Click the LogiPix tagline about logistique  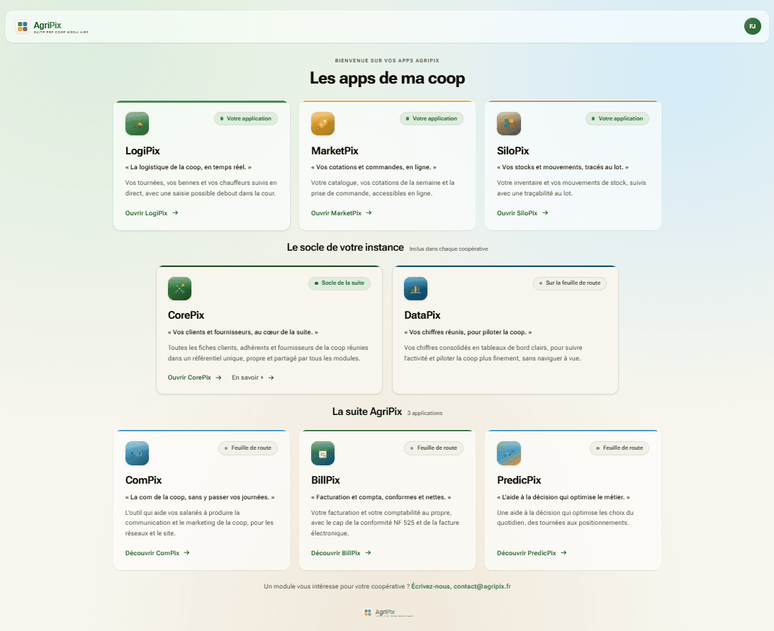pyautogui.click(x=189, y=167)
